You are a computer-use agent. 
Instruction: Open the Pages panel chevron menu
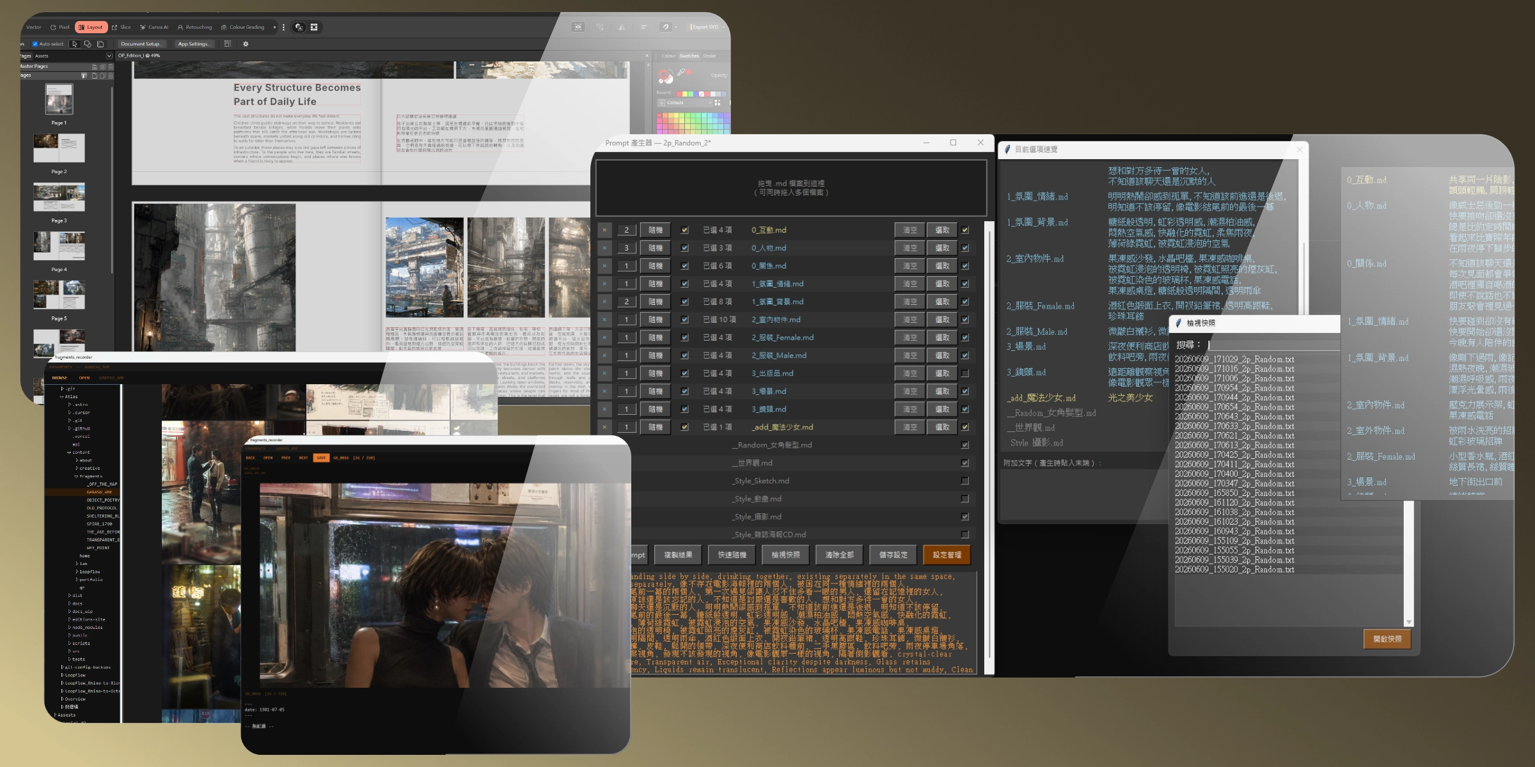(109, 56)
